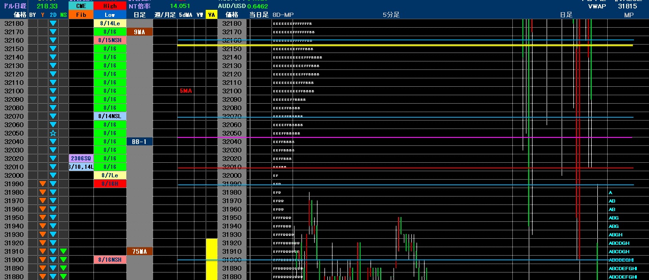Click the blue triangle at price 31950
The image size is (649, 280).
coord(53,218)
